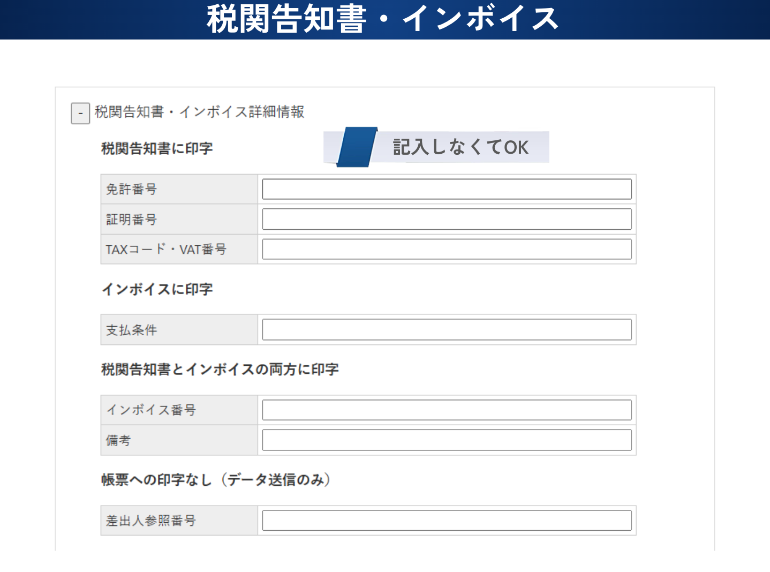Focus the インボイス番号 input box
Viewport: 770px width, 572px height.
pos(447,410)
